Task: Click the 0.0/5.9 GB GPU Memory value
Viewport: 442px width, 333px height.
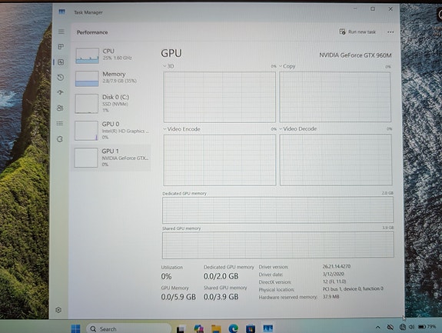Action: coord(178,297)
